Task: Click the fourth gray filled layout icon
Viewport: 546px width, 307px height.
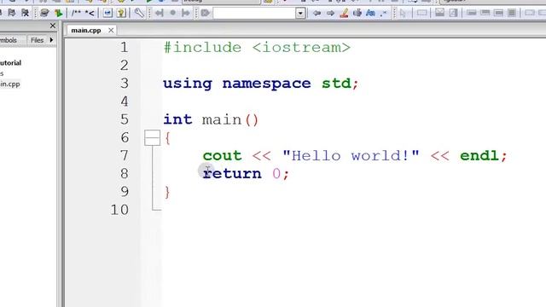Action: [x=512, y=14]
